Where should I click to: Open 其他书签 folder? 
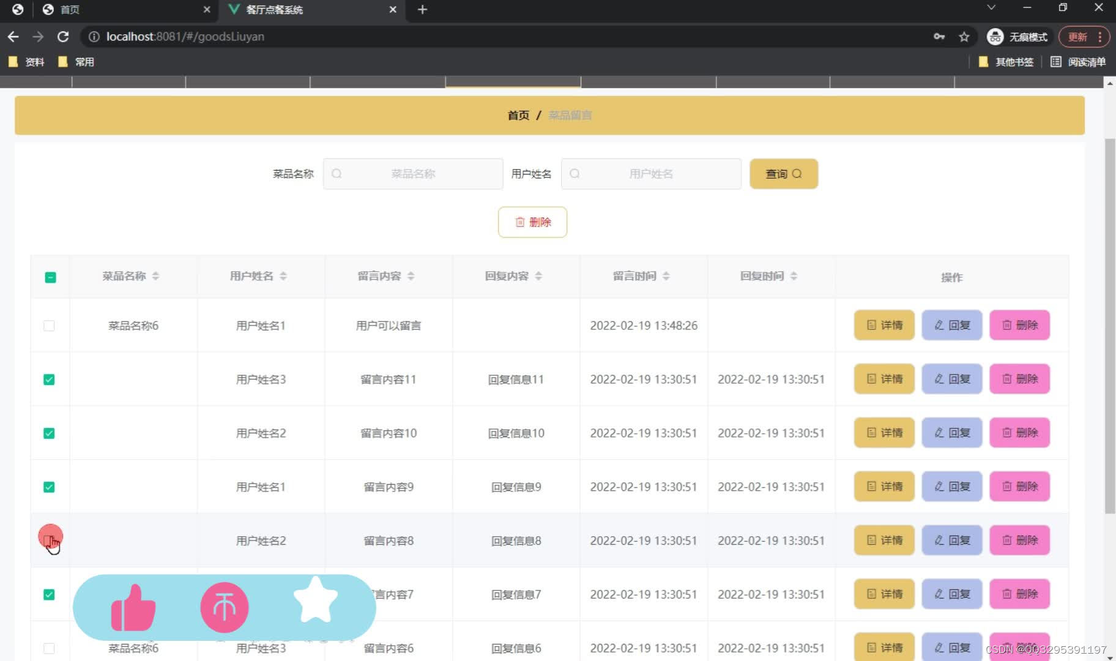click(x=1006, y=62)
